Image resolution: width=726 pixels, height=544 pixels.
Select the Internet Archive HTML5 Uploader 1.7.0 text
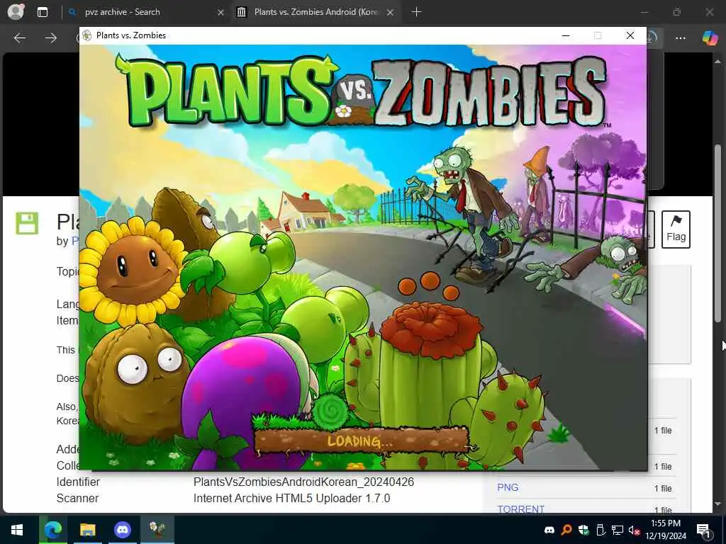pyautogui.click(x=291, y=498)
